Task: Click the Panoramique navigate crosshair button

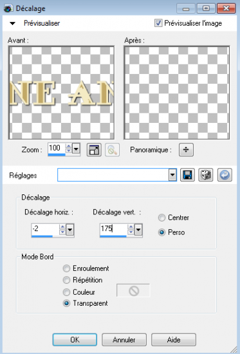Action: (186, 149)
